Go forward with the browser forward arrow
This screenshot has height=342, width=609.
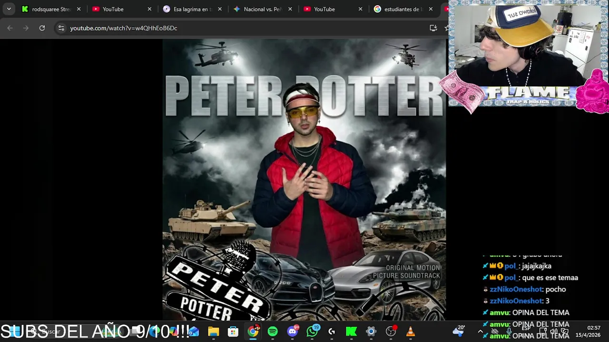pyautogui.click(x=26, y=28)
